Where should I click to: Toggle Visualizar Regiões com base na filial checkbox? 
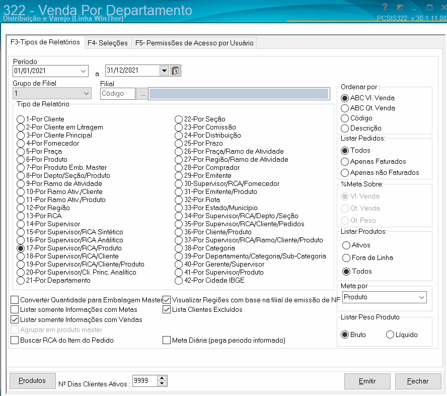coord(252,300)
